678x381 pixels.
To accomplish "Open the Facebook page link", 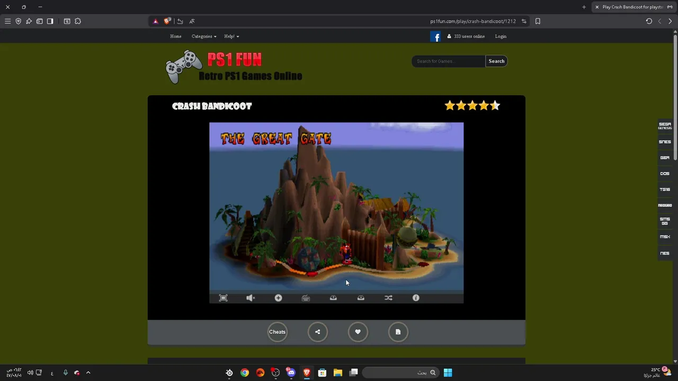I will pyautogui.click(x=435, y=37).
